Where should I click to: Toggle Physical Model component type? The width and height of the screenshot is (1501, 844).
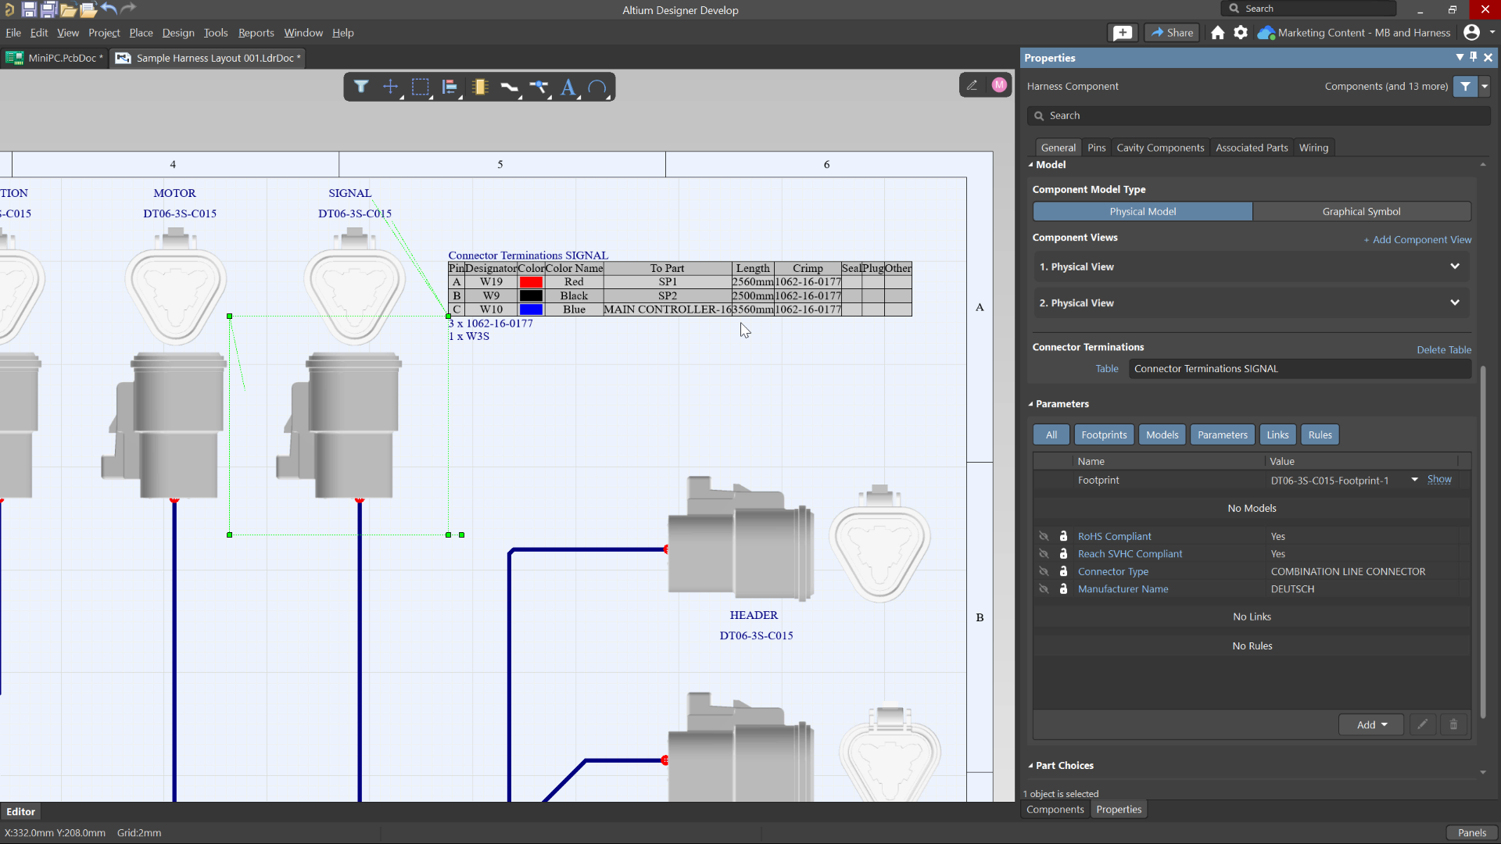[1142, 212]
